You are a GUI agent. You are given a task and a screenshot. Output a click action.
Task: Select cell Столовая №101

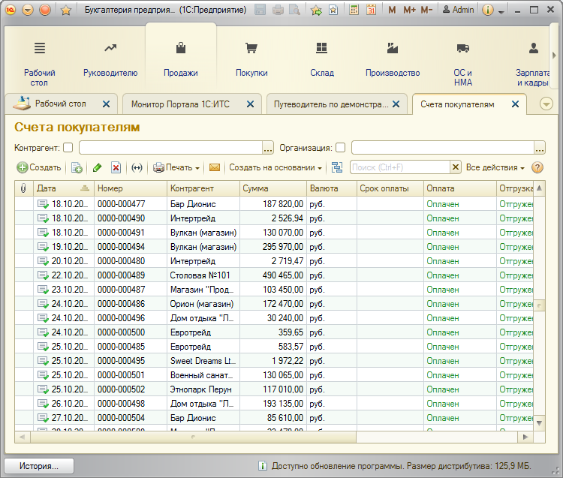pos(203,275)
